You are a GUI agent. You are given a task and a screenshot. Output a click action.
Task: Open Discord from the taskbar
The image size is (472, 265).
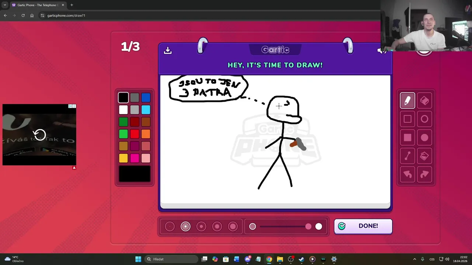pyautogui.click(x=248, y=259)
